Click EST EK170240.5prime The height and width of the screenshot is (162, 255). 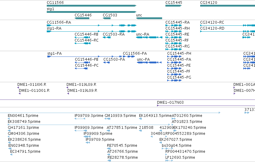coord(190,128)
